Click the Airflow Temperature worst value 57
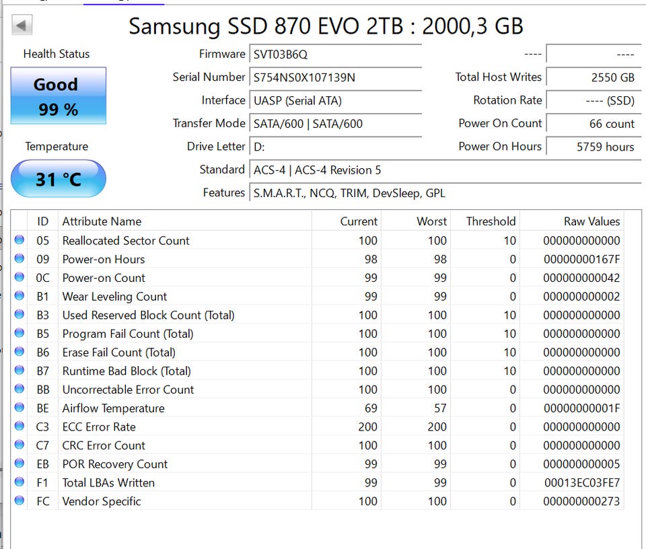Image resolution: width=646 pixels, height=549 pixels. (x=440, y=408)
